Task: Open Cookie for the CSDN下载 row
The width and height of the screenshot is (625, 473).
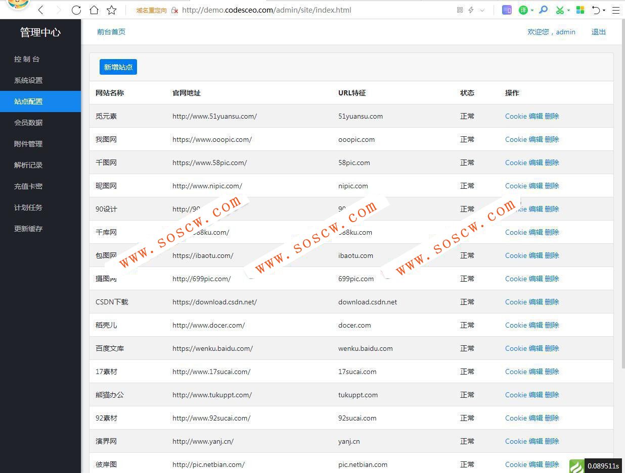Action: 516,302
